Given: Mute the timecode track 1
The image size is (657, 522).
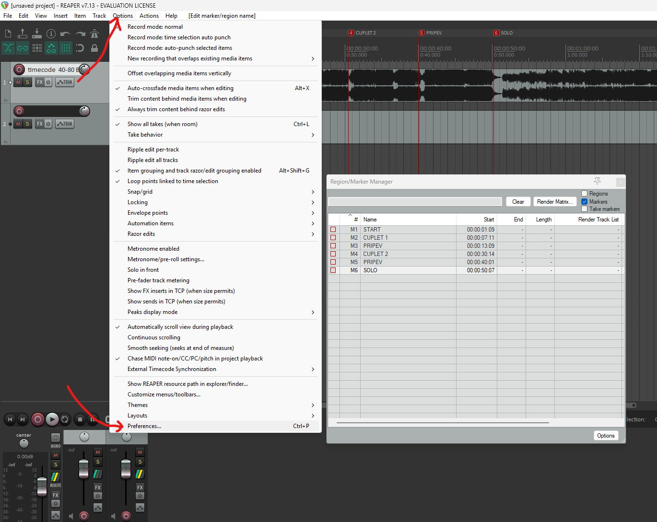Looking at the screenshot, I should tap(18, 82).
